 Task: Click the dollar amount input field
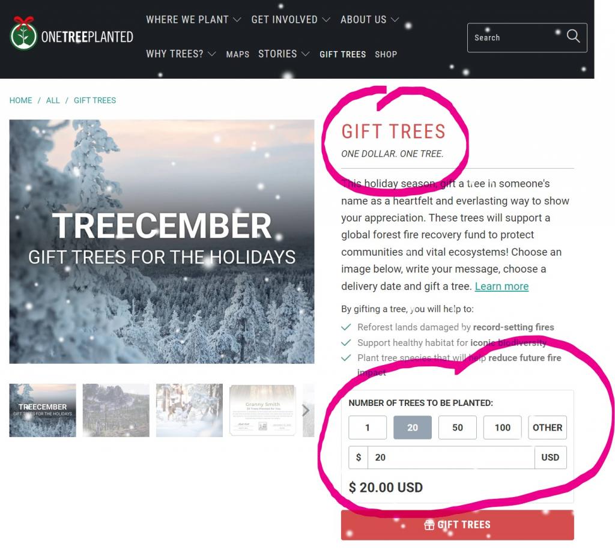[451, 457]
